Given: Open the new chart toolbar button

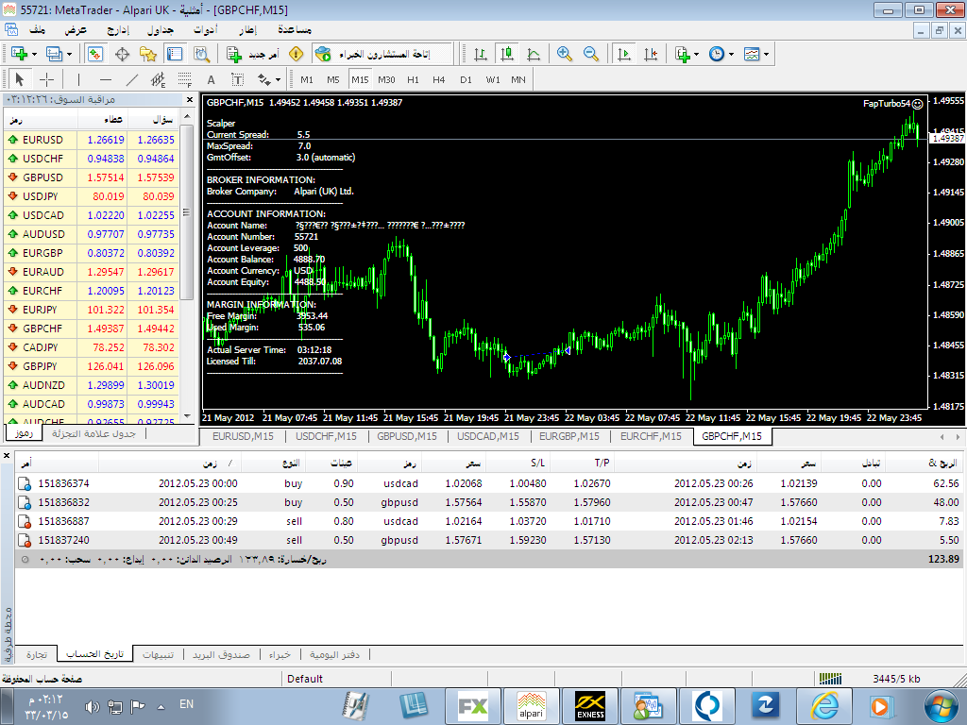Looking at the screenshot, I should pyautogui.click(x=24, y=54).
